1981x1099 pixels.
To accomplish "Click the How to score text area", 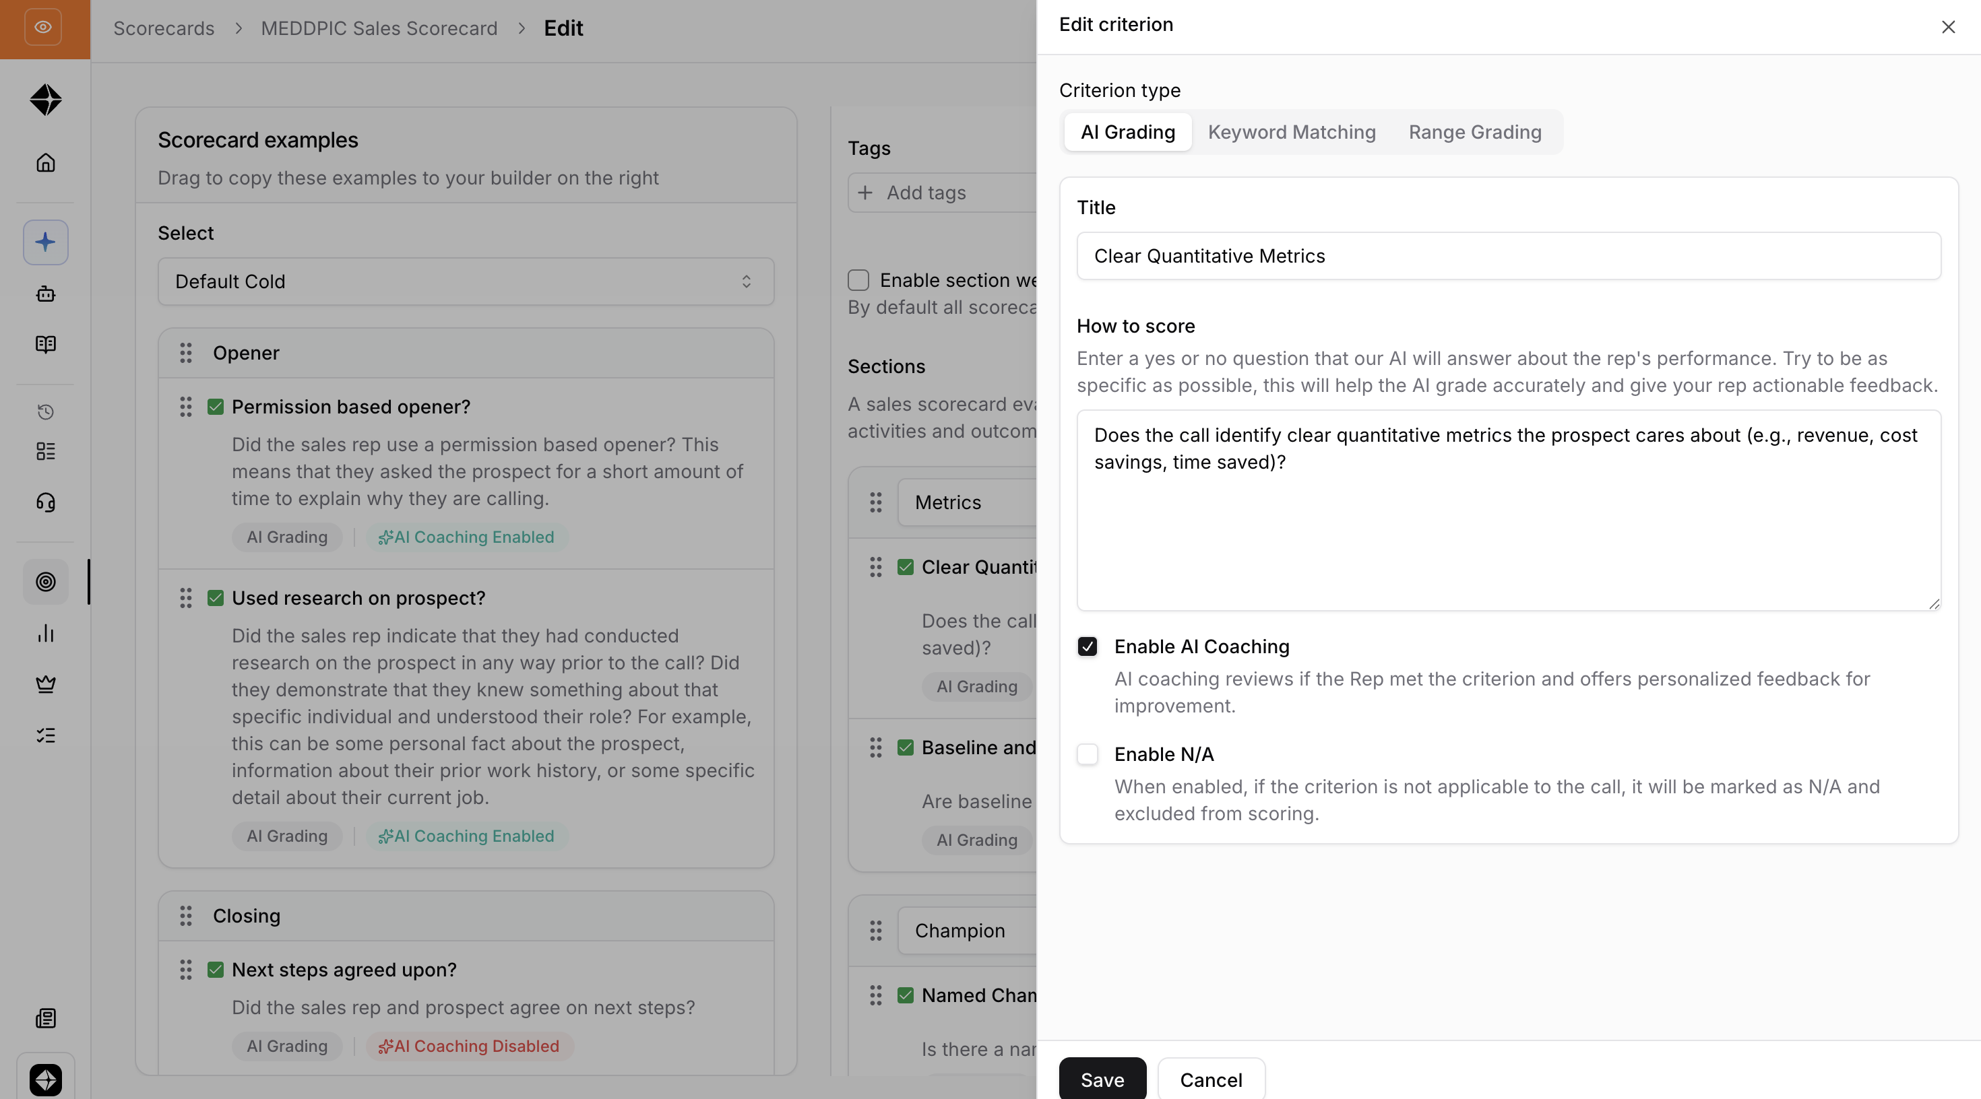I will click(1509, 510).
